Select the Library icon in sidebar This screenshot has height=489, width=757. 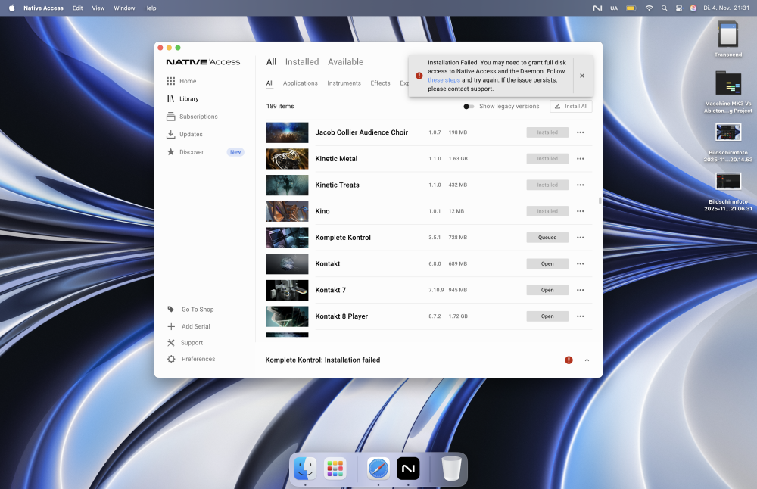171,99
